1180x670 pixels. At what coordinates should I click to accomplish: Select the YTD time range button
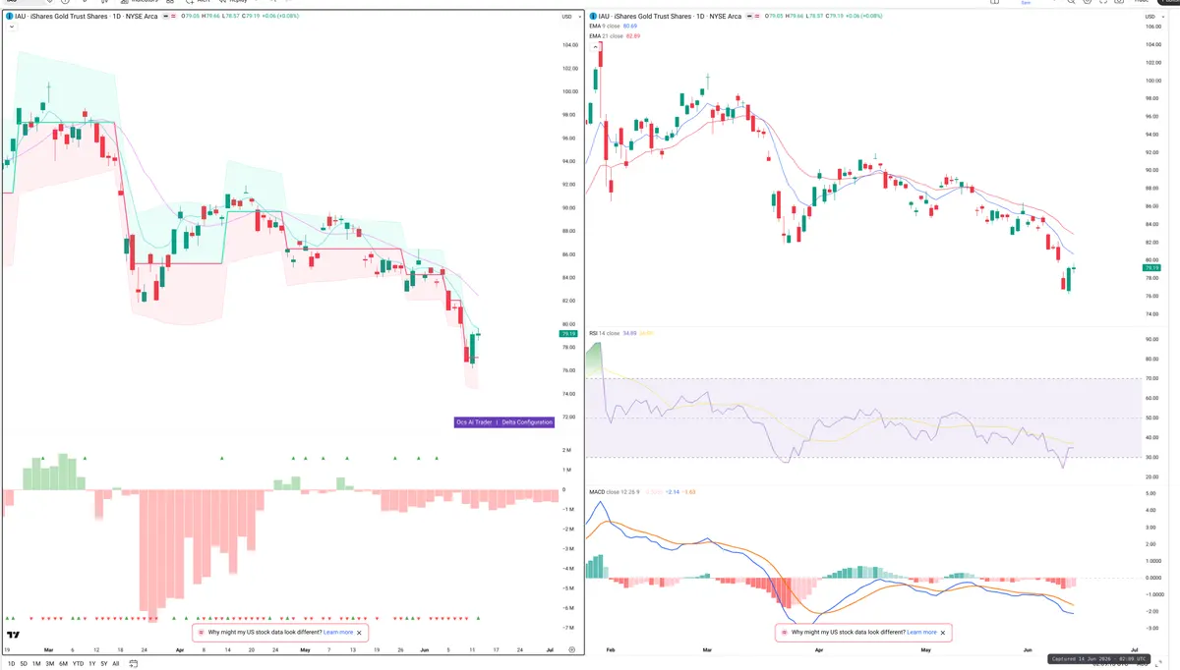78,663
